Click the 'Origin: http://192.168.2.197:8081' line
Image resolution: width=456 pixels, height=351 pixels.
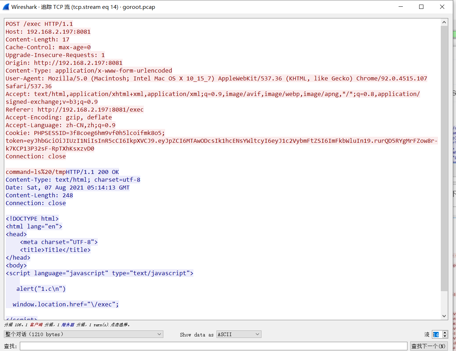(64, 63)
